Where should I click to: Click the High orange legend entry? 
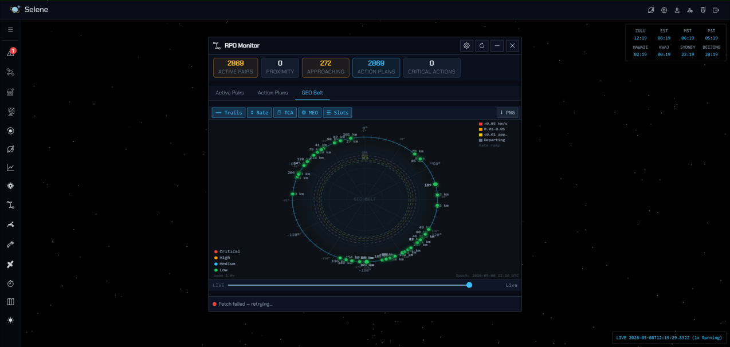[x=222, y=258]
